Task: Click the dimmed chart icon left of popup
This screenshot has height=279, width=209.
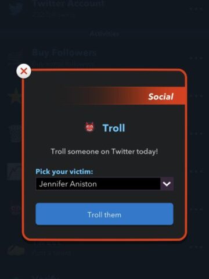Action: [x=15, y=171]
